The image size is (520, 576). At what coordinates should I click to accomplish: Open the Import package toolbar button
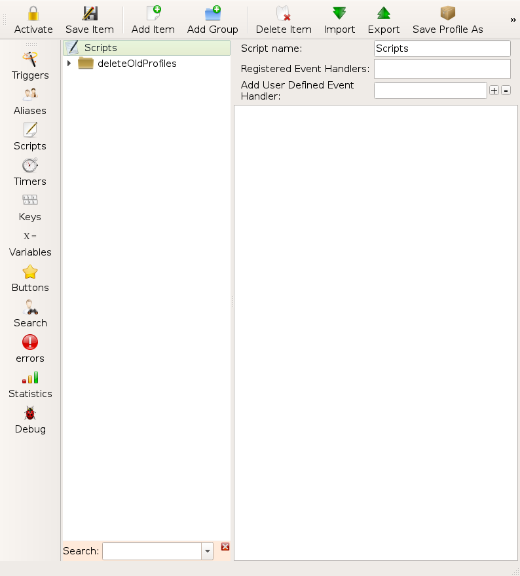point(339,20)
